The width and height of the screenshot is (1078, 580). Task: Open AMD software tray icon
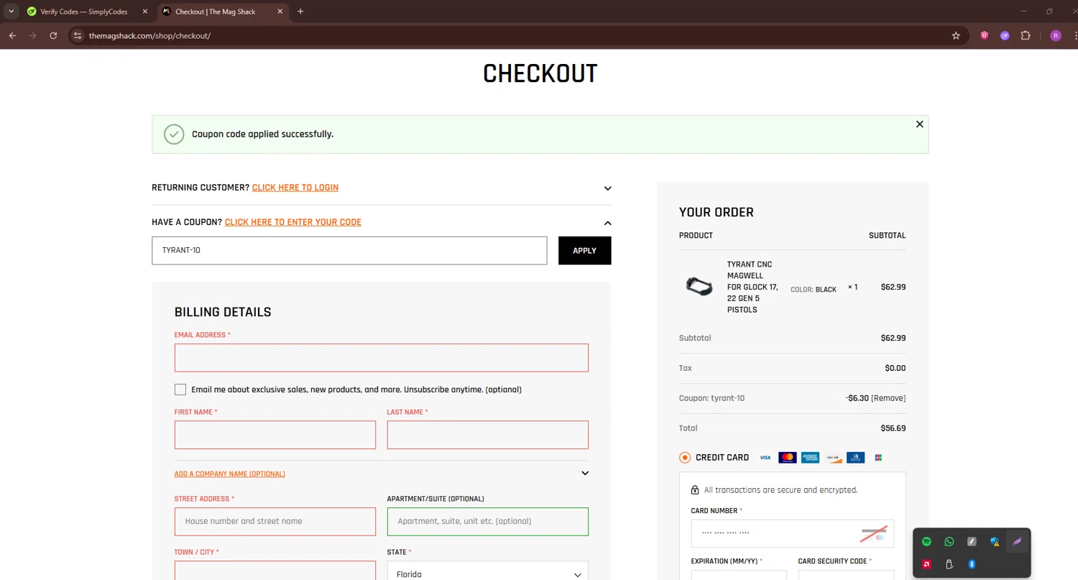click(x=927, y=564)
